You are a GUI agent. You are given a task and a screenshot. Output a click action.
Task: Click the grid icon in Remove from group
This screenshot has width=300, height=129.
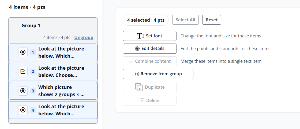137,74
